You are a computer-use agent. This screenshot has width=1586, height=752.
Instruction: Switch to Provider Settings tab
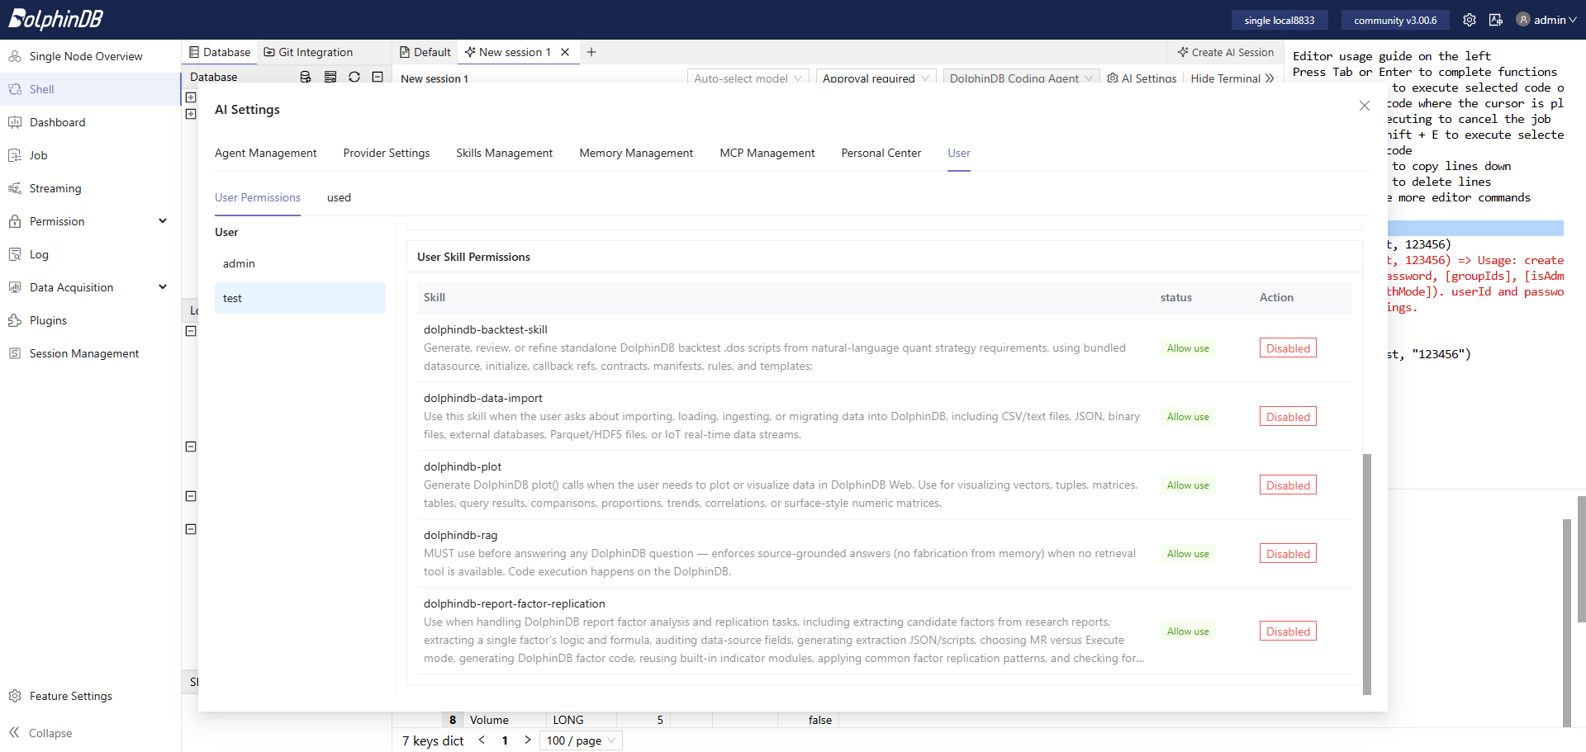pyautogui.click(x=387, y=153)
